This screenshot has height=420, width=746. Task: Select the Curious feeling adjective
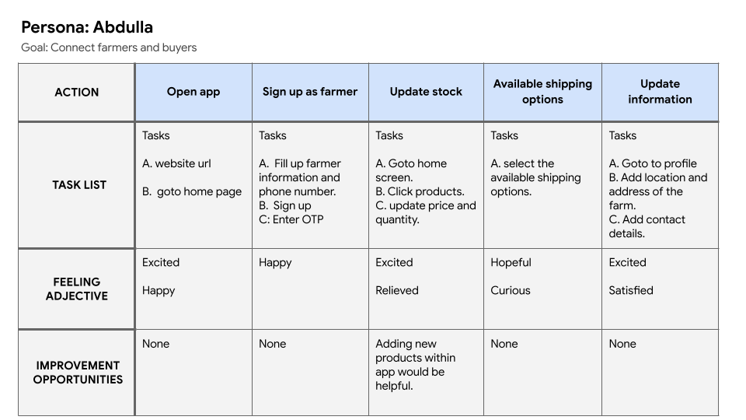(511, 290)
